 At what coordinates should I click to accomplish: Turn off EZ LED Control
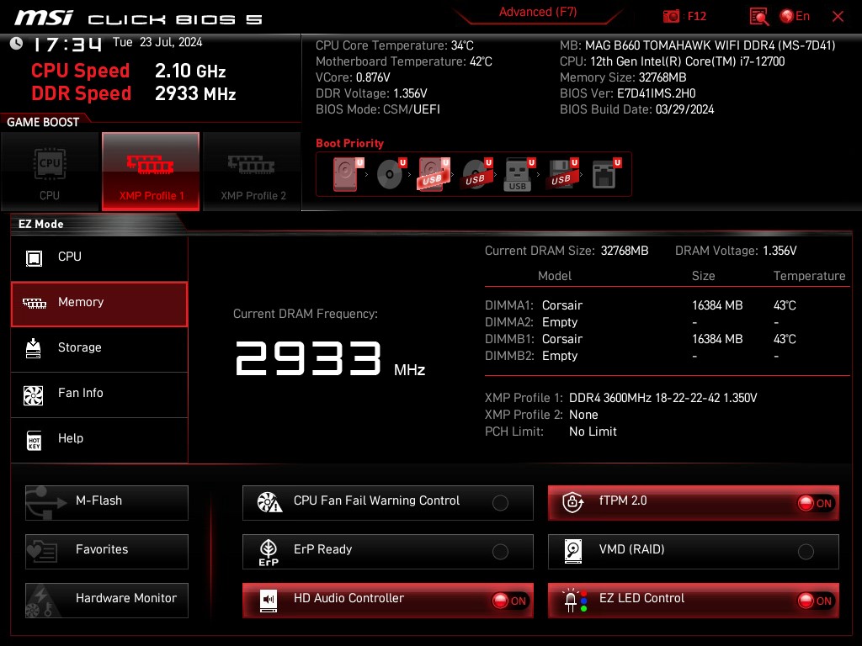[x=694, y=601]
